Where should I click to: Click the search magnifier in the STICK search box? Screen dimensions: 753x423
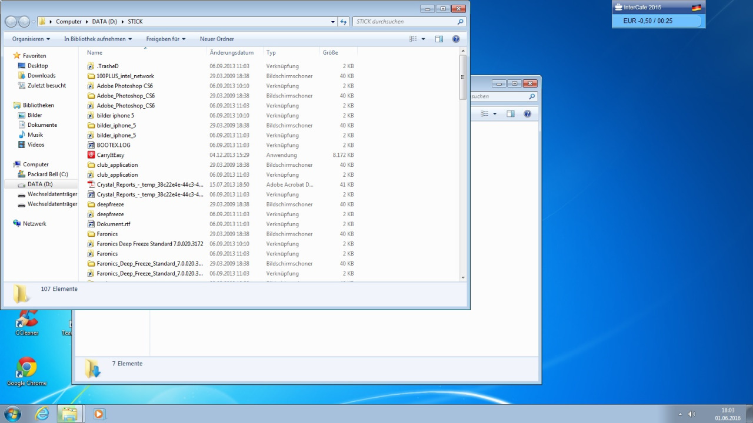click(x=461, y=22)
